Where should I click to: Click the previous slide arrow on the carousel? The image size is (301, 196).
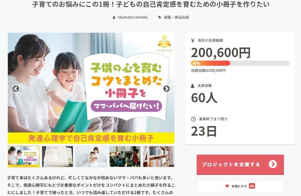pos(16,89)
